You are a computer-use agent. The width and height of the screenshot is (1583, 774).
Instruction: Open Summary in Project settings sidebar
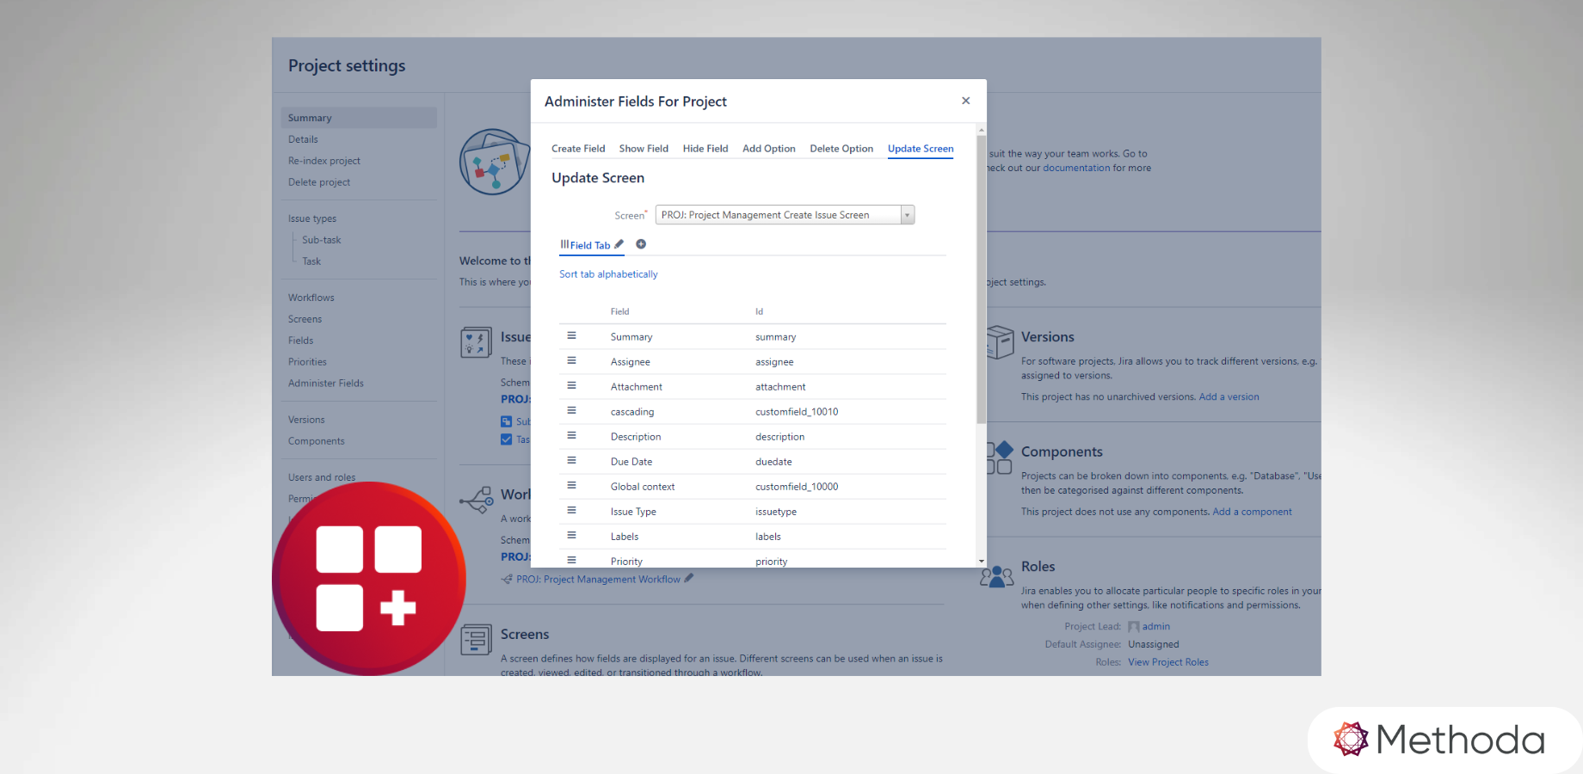(x=359, y=118)
